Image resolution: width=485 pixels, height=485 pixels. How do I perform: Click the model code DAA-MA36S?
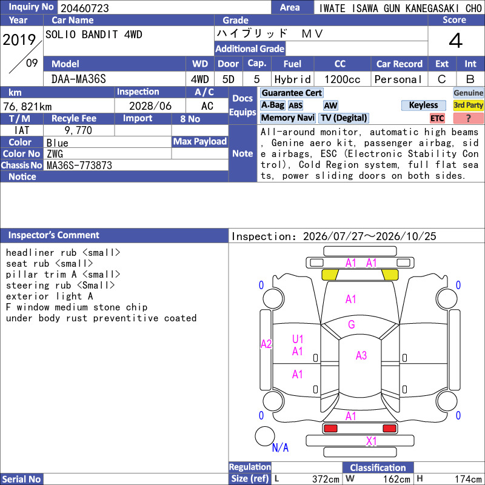[79, 79]
